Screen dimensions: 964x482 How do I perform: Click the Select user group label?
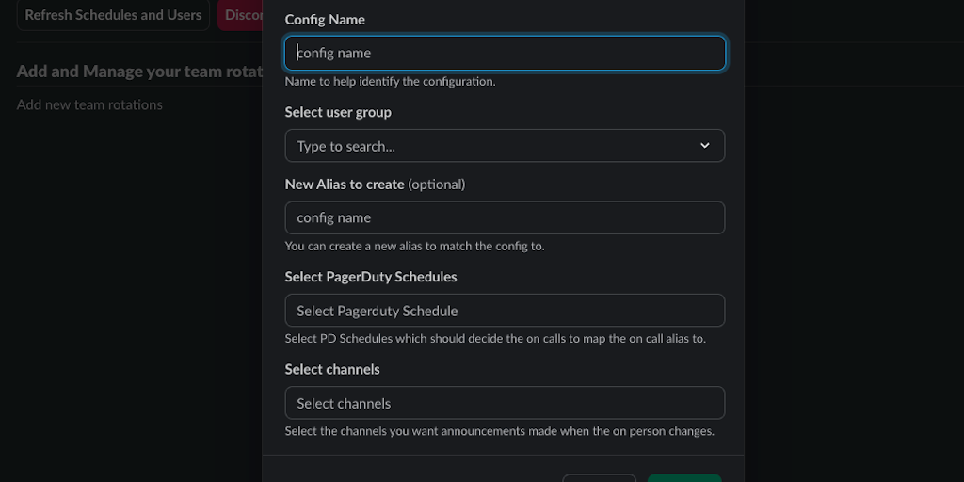pos(338,112)
